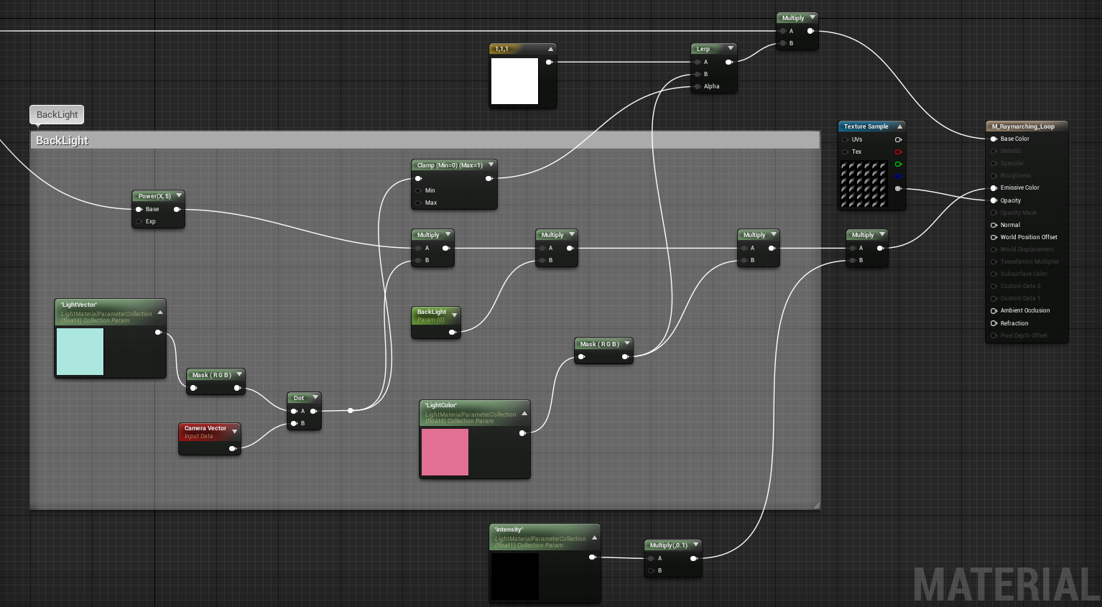Select the Texture Sample node title
The width and height of the screenshot is (1102, 607).
[866, 126]
